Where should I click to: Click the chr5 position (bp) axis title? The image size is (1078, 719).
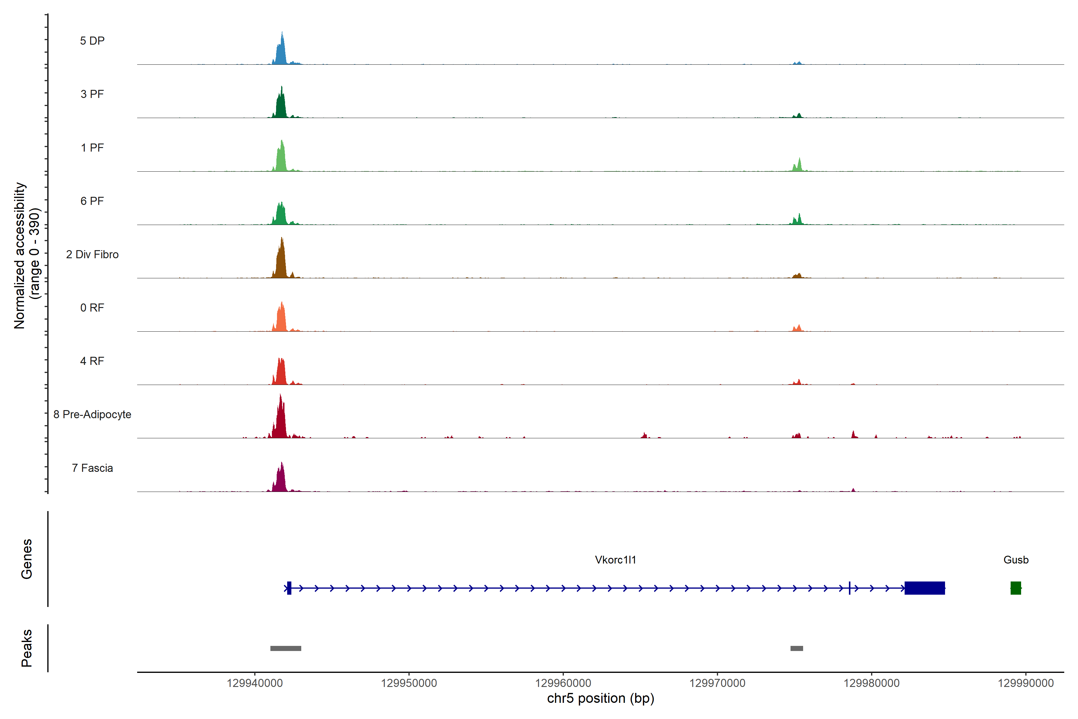coord(600,699)
